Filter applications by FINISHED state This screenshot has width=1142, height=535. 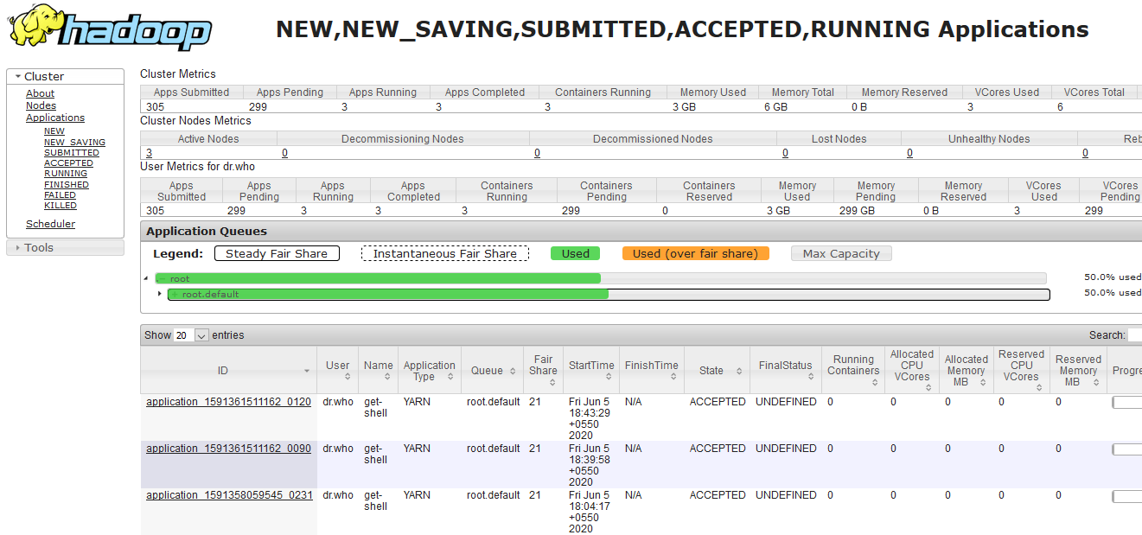click(x=67, y=185)
